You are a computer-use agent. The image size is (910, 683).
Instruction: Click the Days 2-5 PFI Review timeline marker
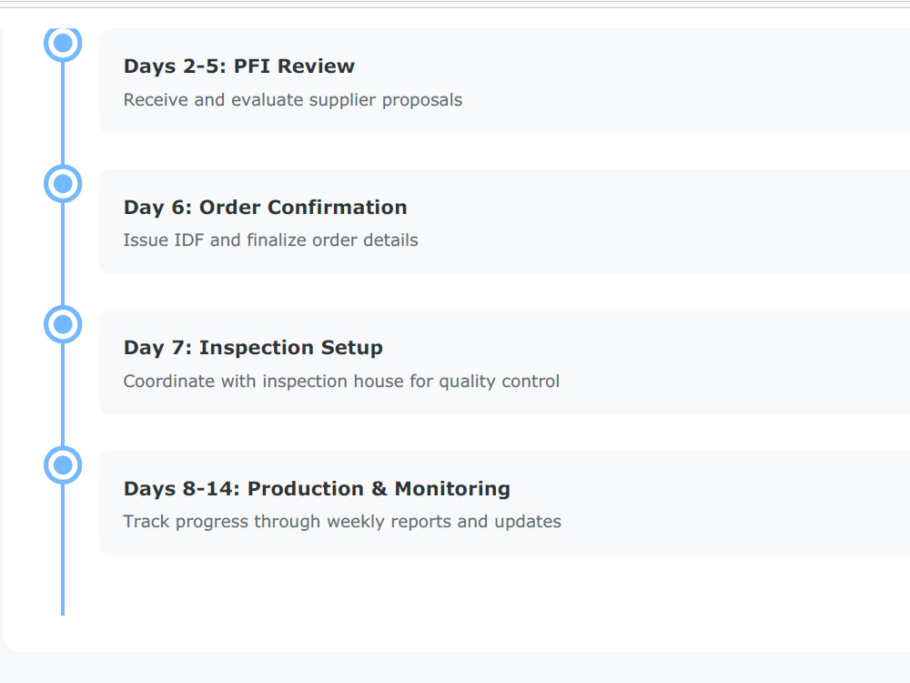click(x=63, y=43)
